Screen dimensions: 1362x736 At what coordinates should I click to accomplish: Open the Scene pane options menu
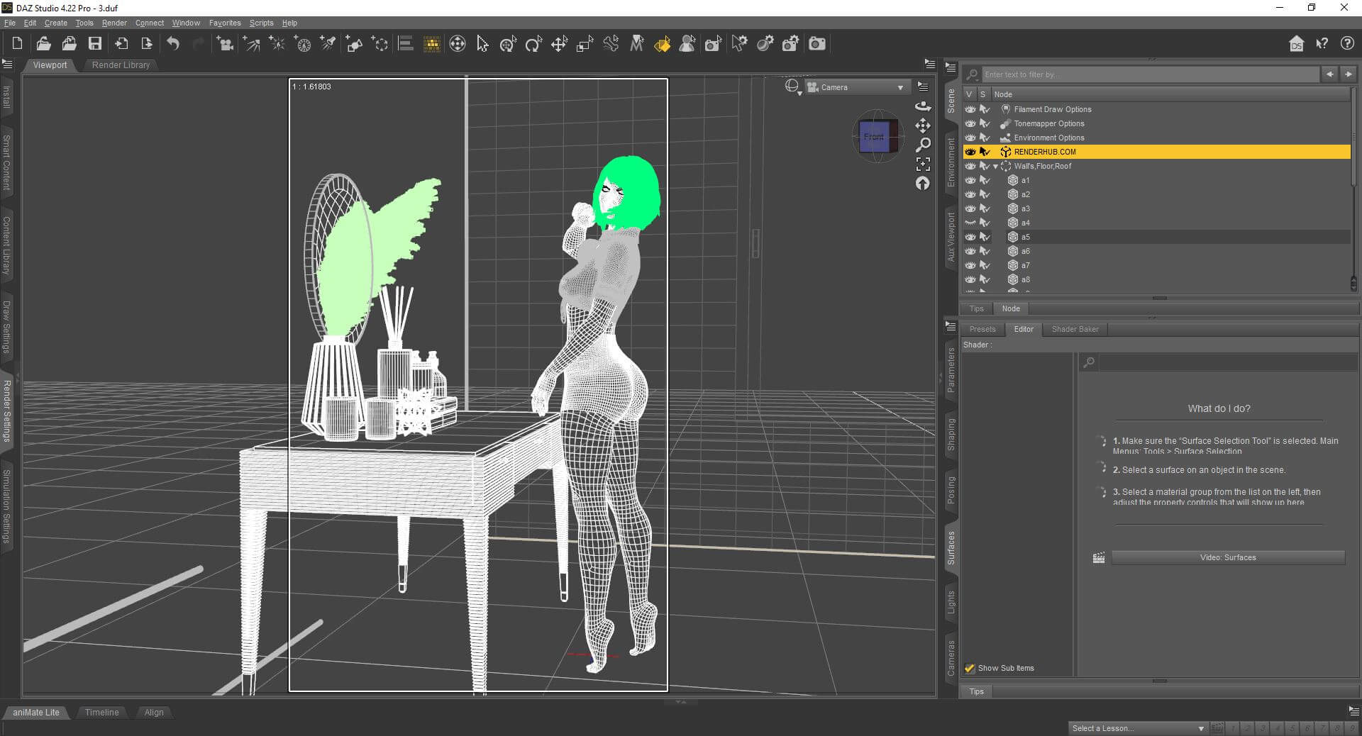pyautogui.click(x=951, y=67)
